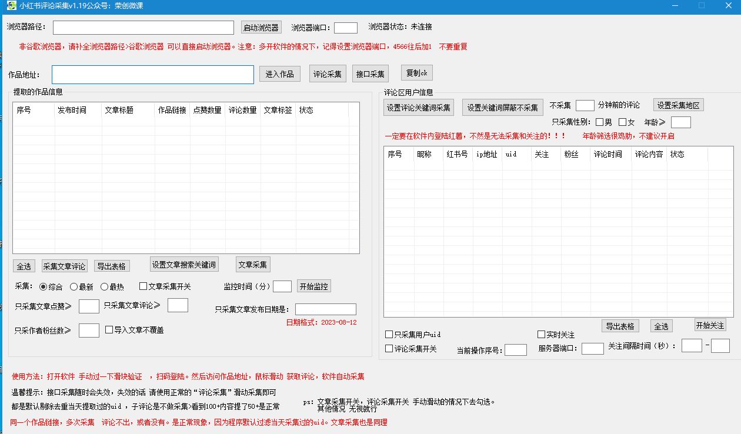Click the first 关注间隔时间 input box
Image resolution: width=741 pixels, height=434 pixels.
(692, 346)
